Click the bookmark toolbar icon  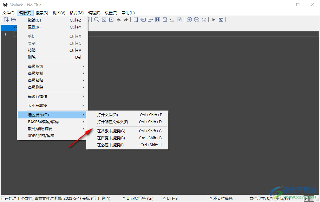(136, 20)
